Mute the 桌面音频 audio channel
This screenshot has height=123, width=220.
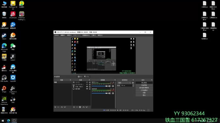(x=109, y=93)
